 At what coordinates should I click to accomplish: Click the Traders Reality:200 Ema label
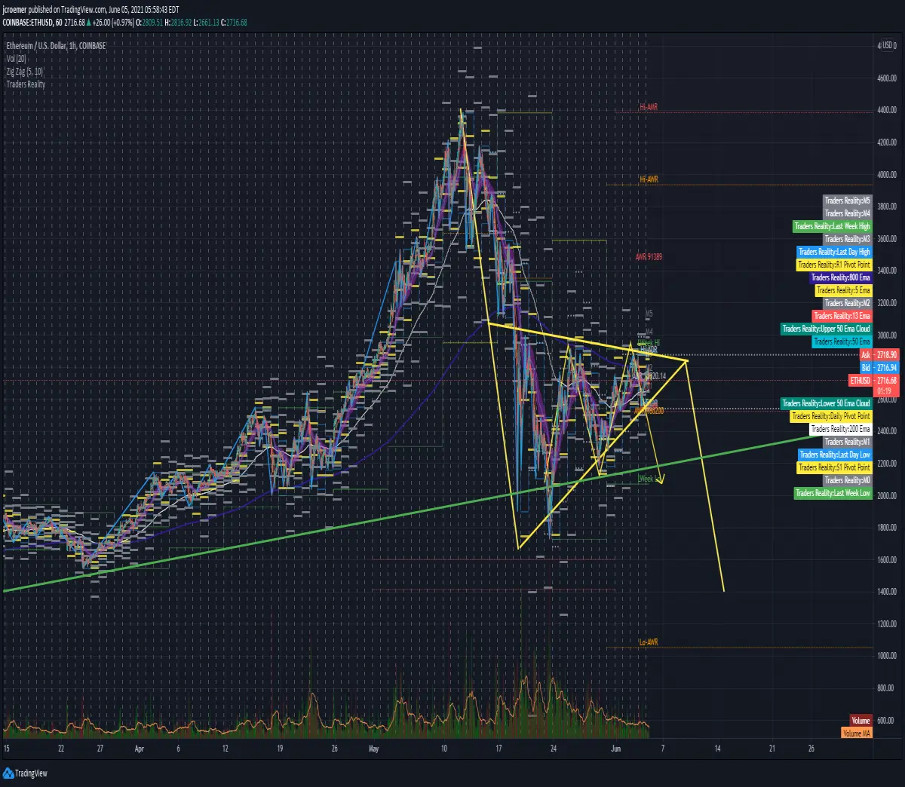(840, 429)
